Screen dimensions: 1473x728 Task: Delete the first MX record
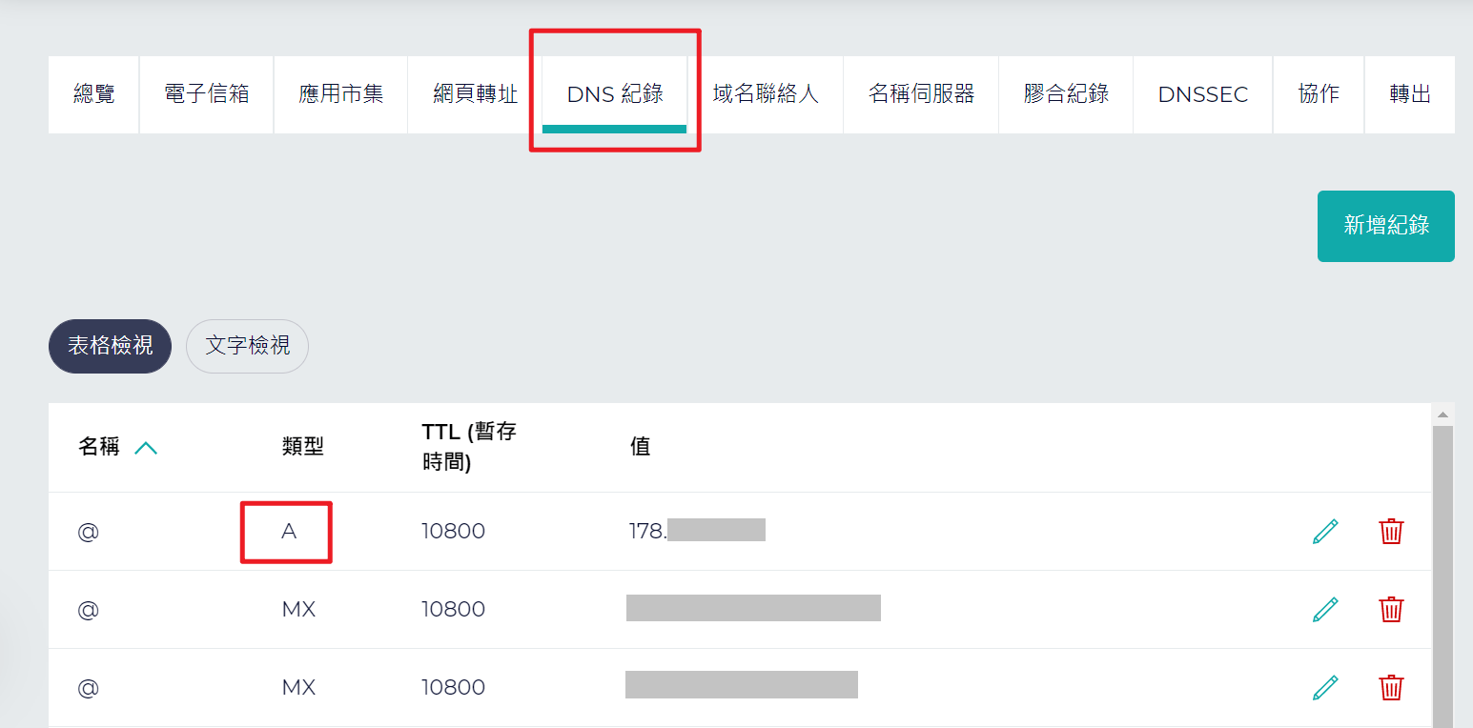(x=1391, y=609)
